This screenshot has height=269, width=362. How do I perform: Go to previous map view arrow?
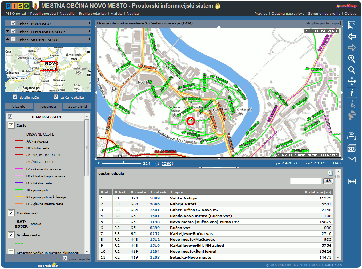click(352, 37)
